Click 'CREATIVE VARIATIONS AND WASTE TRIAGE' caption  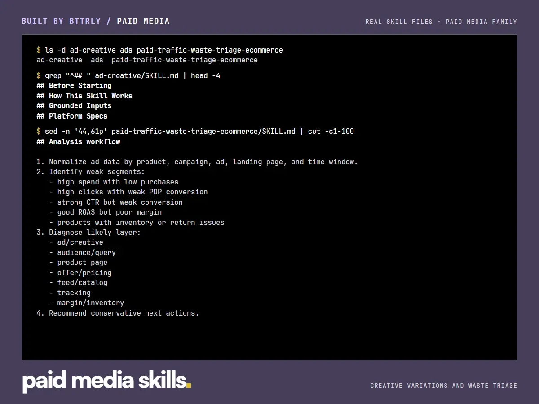point(444,386)
